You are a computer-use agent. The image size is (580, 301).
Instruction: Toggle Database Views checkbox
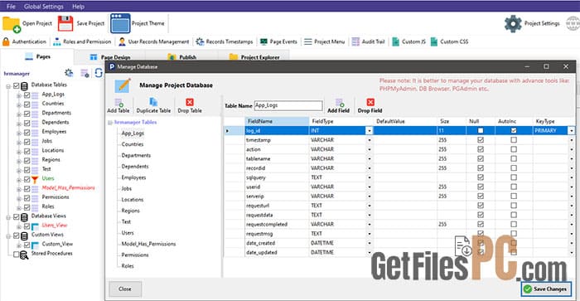pos(16,216)
